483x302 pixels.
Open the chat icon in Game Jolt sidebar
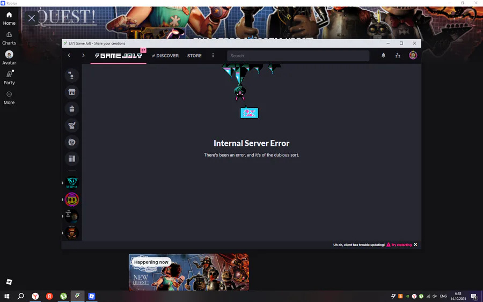click(x=72, y=76)
